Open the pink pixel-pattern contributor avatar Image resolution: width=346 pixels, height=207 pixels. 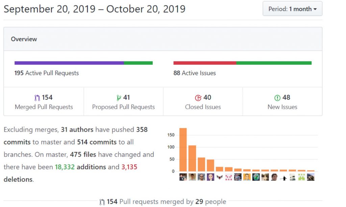(x=229, y=177)
